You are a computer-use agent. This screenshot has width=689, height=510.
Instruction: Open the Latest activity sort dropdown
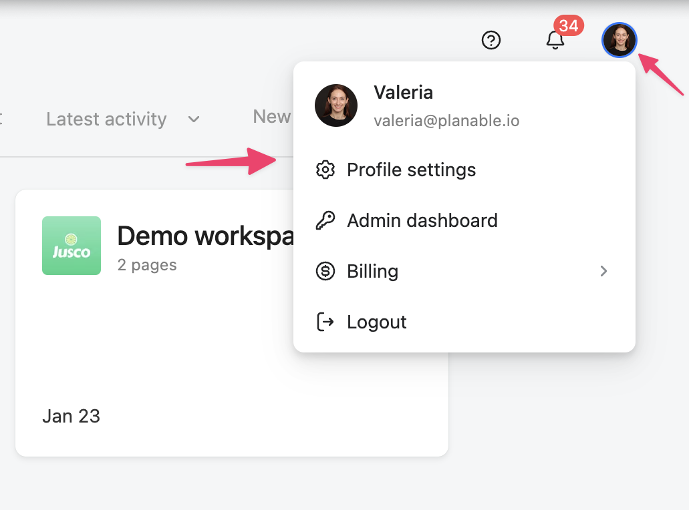pos(107,119)
